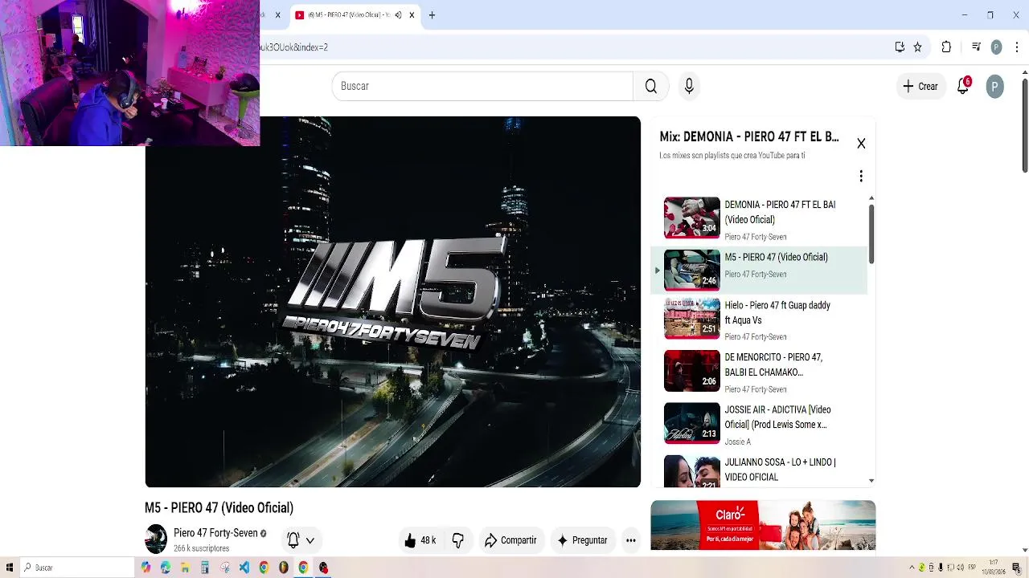Open more video actions ellipsis menu
The height and width of the screenshot is (578, 1029).
(x=631, y=540)
